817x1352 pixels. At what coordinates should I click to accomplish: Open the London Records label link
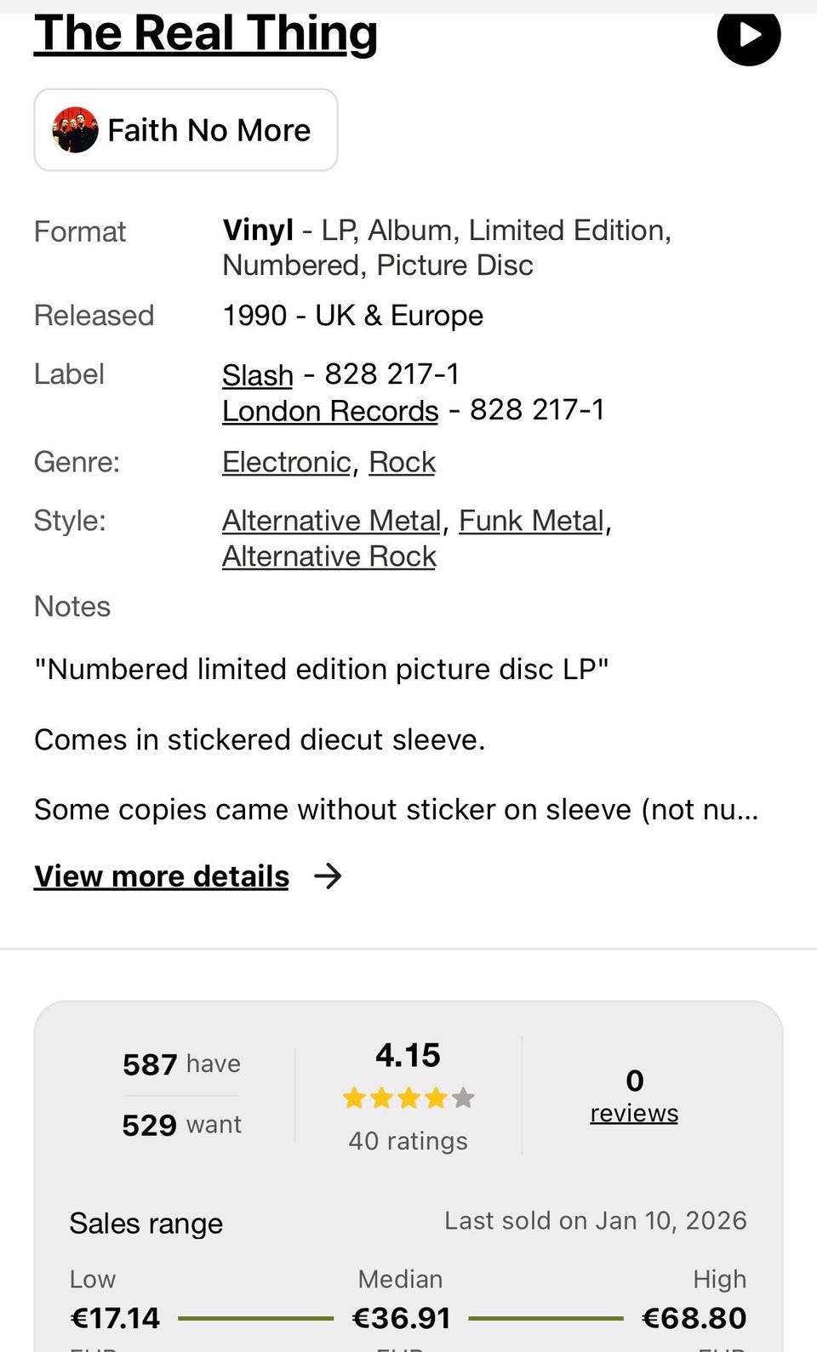click(x=330, y=411)
